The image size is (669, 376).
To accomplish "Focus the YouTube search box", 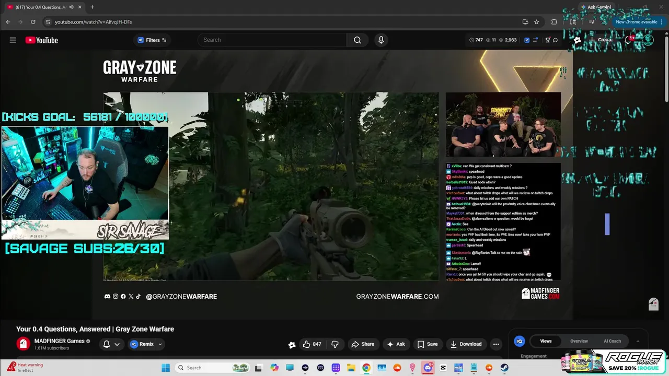I will pos(272,40).
